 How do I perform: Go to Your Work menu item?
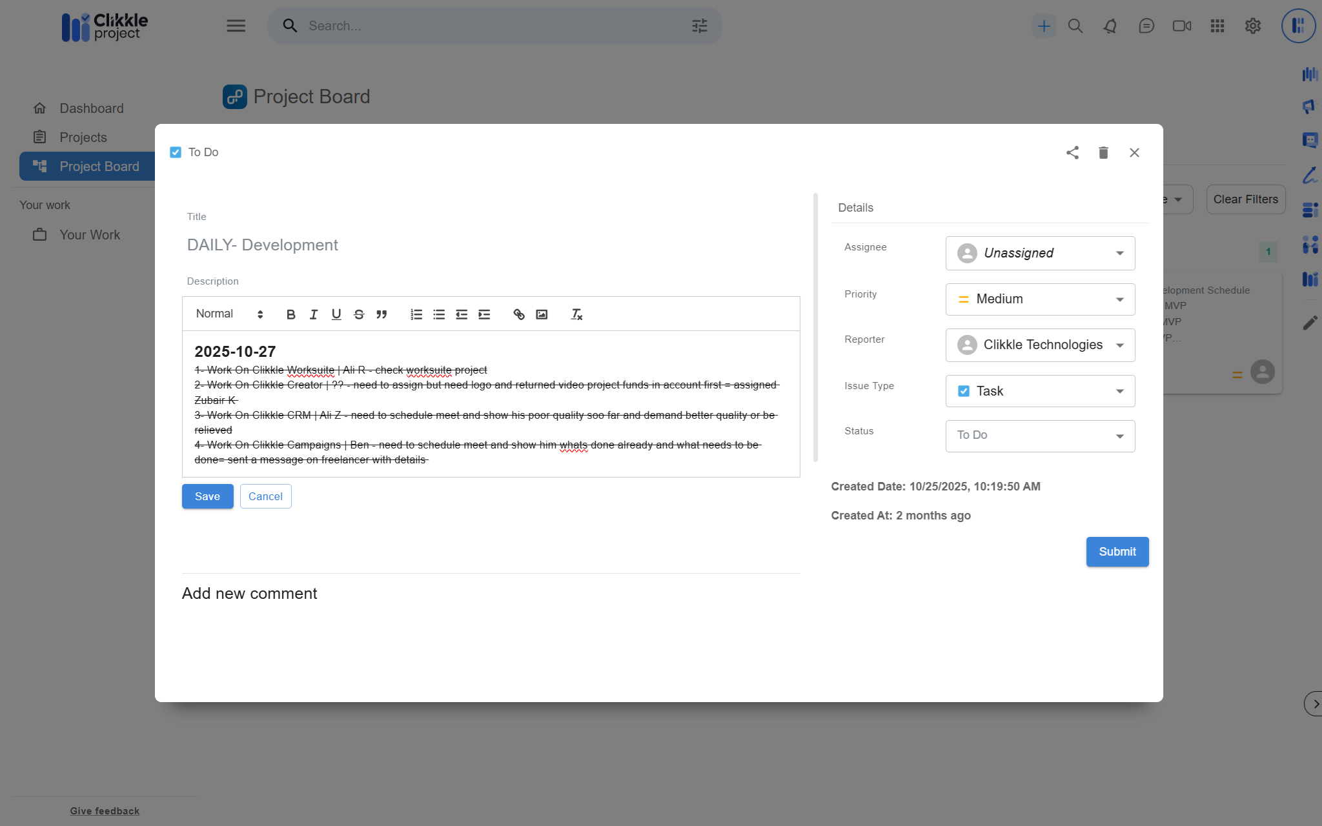coord(90,235)
